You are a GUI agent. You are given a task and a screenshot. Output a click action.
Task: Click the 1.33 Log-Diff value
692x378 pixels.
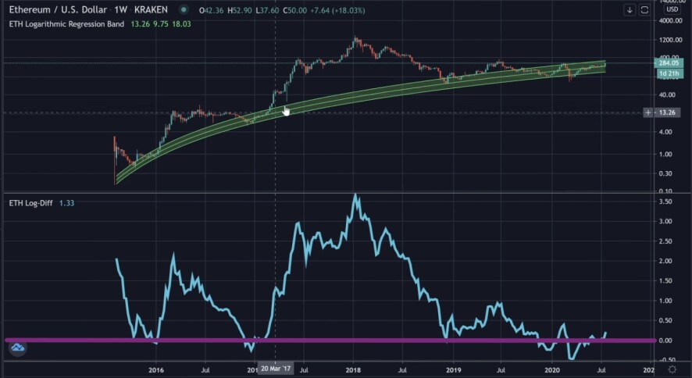coord(66,203)
